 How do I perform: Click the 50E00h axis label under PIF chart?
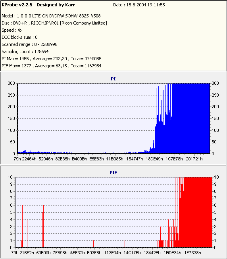point(43,253)
